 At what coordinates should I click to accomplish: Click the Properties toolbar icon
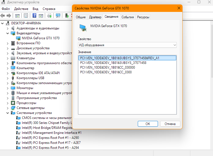(x=26, y=15)
